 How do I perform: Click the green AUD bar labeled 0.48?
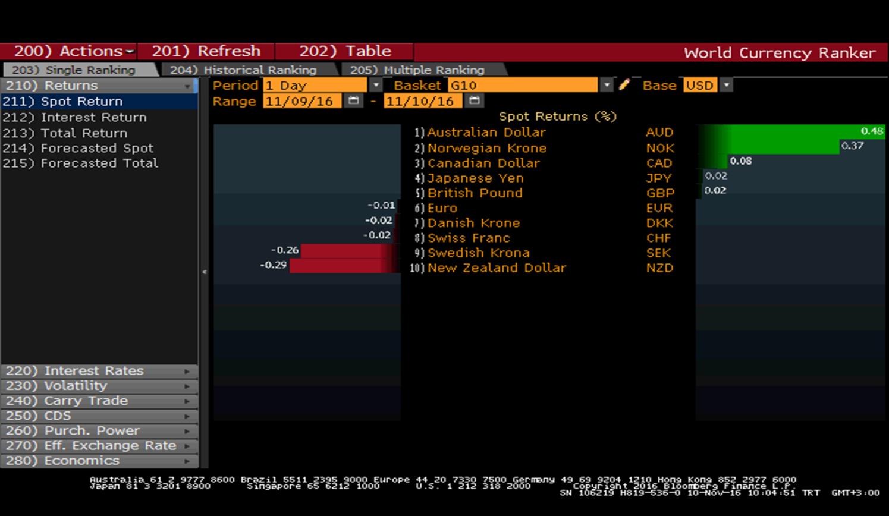click(x=792, y=131)
